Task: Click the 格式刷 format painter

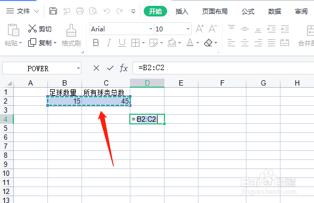Action: pyautogui.click(x=71, y=35)
